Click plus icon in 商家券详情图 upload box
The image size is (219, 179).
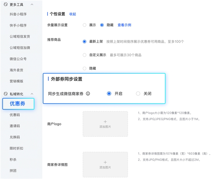[x=105, y=162]
